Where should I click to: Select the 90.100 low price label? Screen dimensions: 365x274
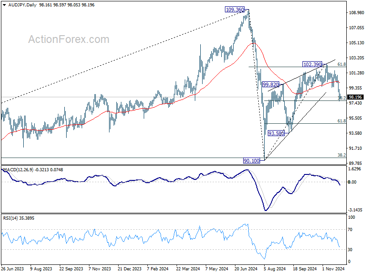coord(251,161)
